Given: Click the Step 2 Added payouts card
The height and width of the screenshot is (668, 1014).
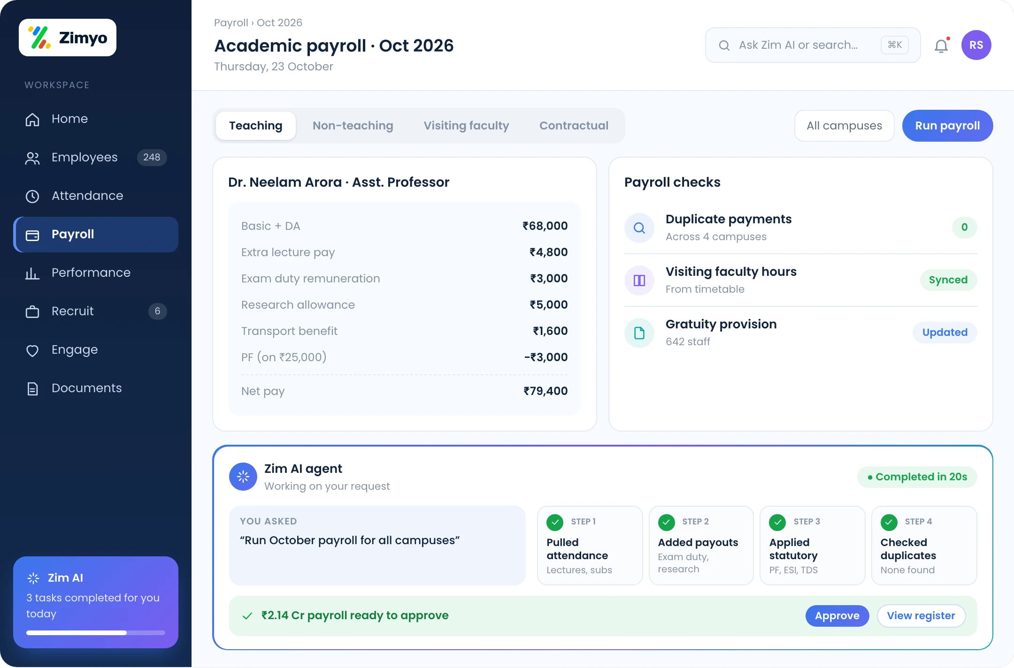Looking at the screenshot, I should tap(701, 546).
